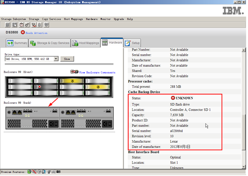Open the Storage menu
Screen dimensions: 248x176
(x=34, y=19)
